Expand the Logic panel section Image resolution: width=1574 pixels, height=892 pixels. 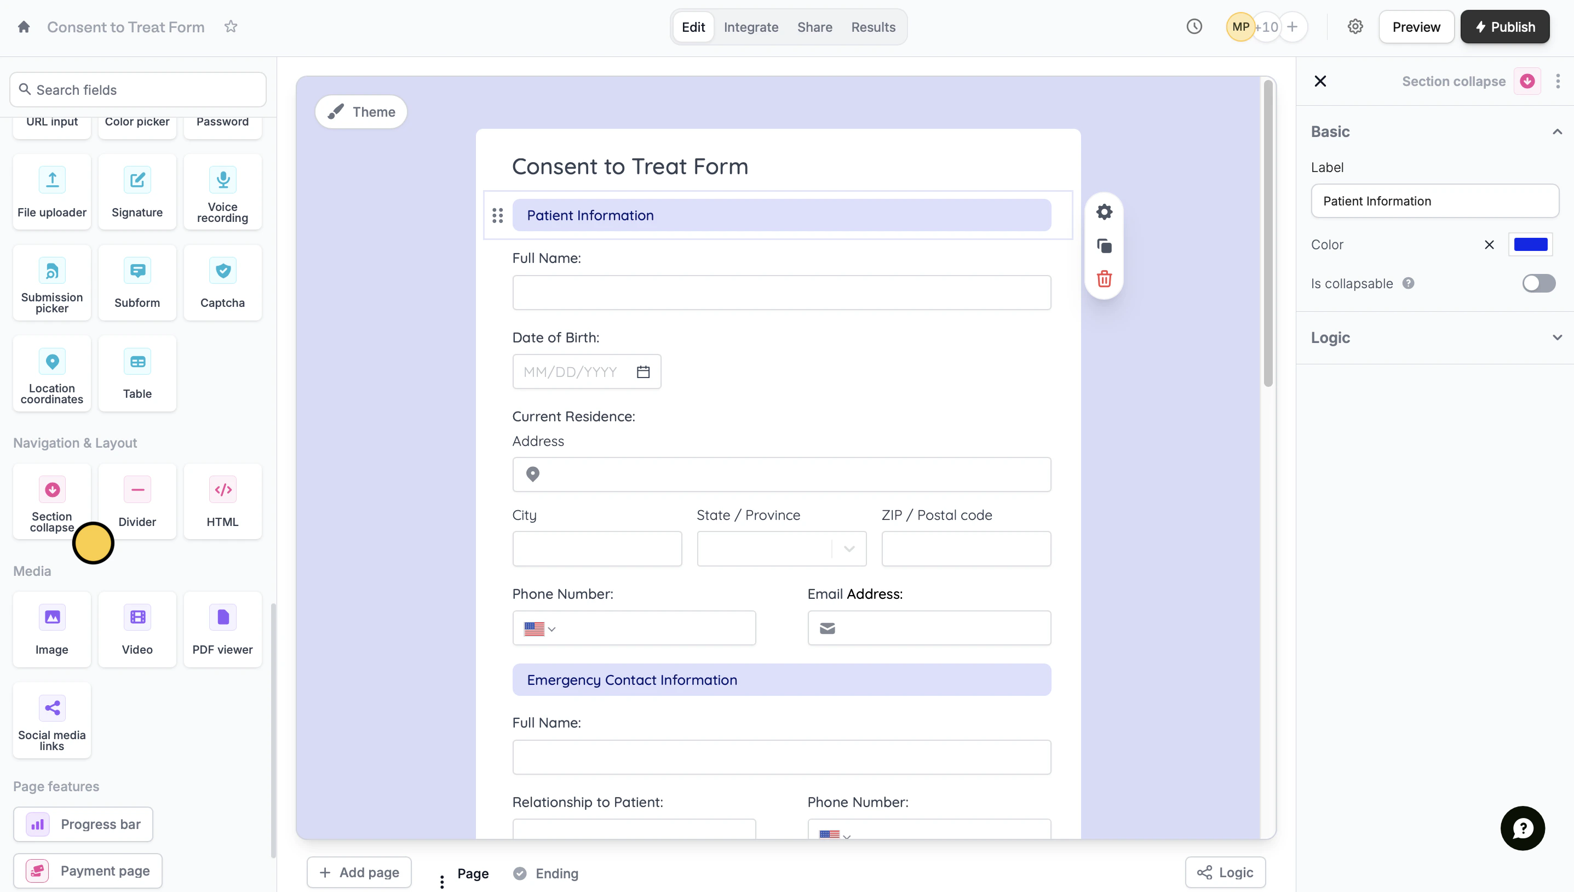pos(1557,338)
